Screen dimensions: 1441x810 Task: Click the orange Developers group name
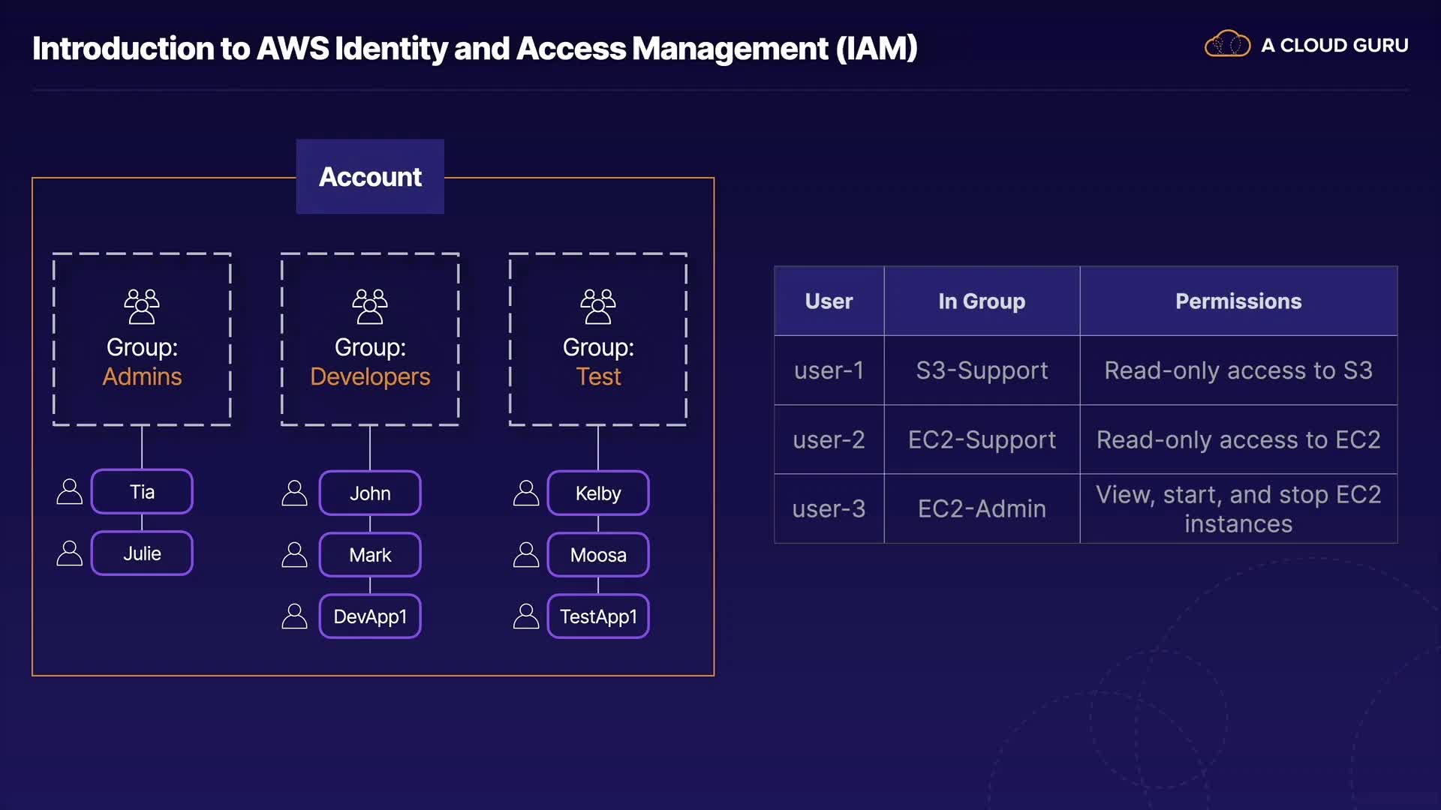pyautogui.click(x=370, y=376)
